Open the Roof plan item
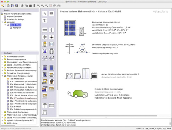The image size is (172, 130). [x=17, y=28]
